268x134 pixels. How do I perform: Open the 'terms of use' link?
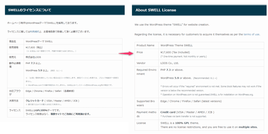click(251, 34)
